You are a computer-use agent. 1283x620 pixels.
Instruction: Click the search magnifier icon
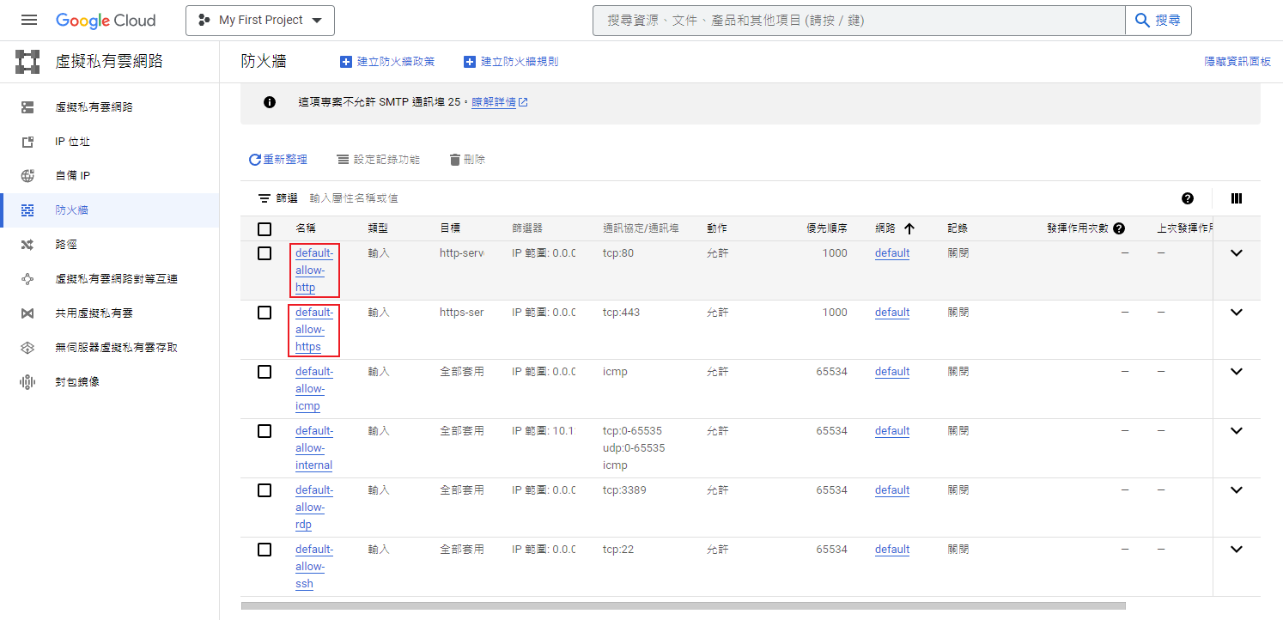tap(1141, 20)
